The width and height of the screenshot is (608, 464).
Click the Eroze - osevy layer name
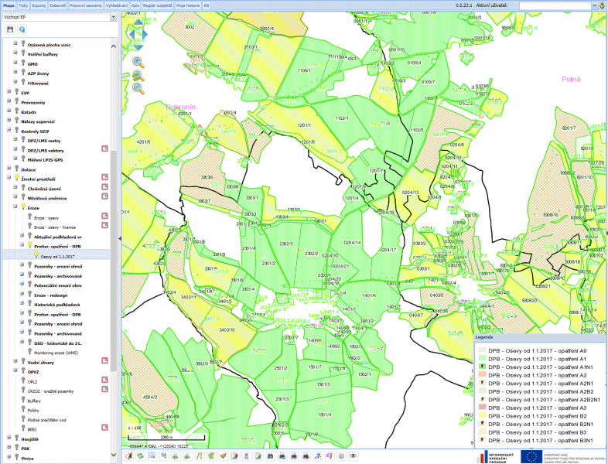48,217
